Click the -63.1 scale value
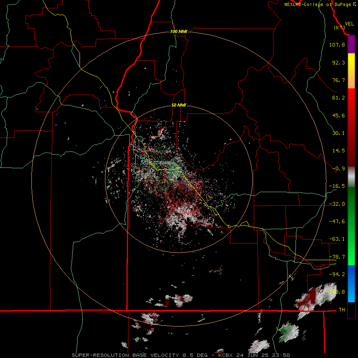 pos(337,239)
